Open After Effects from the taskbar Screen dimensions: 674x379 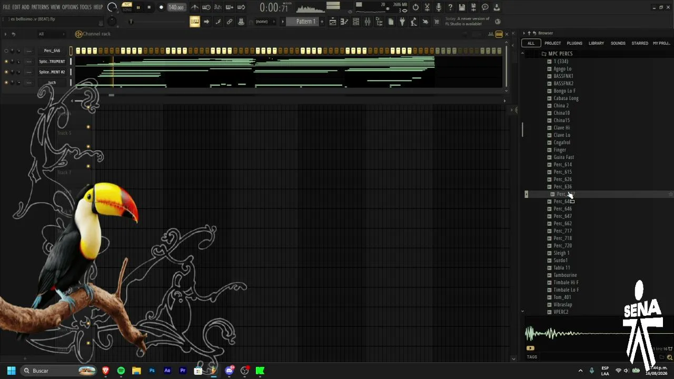pos(167,371)
